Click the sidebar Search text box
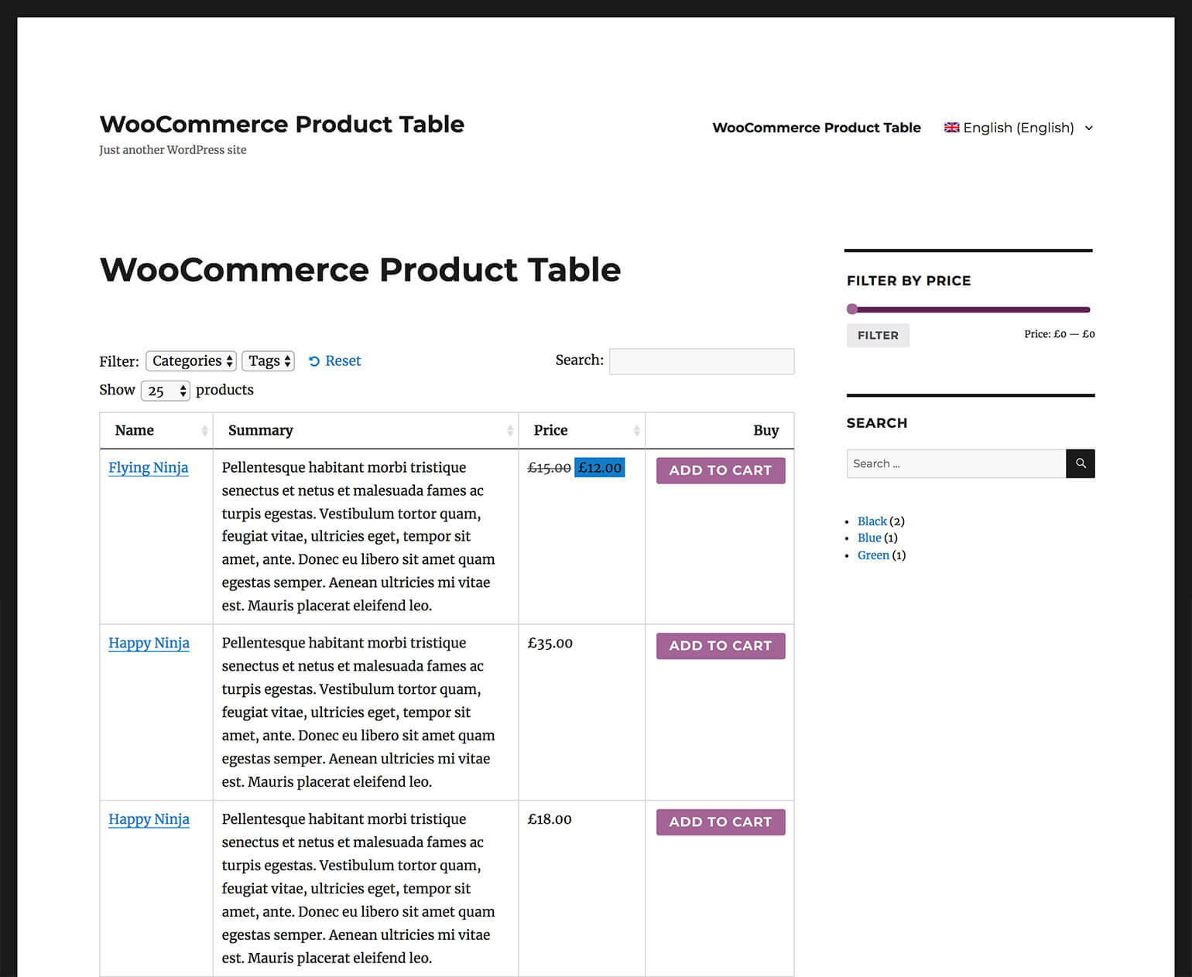 tap(956, 463)
